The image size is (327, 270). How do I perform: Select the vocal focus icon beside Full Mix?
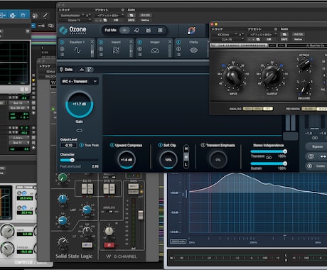point(136,31)
